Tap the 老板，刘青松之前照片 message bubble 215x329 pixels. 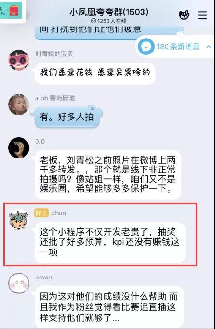click(107, 175)
